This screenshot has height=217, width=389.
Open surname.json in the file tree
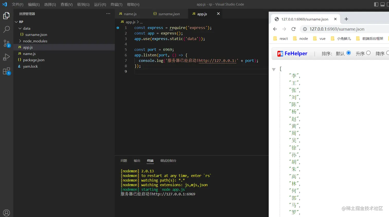pos(64,34)
